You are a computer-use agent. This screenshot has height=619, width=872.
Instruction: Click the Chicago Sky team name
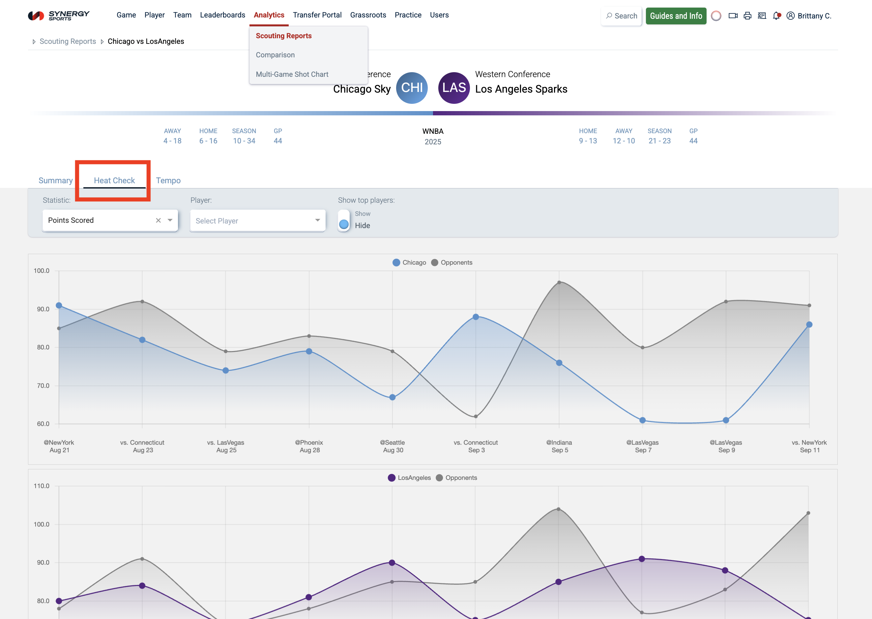362,89
